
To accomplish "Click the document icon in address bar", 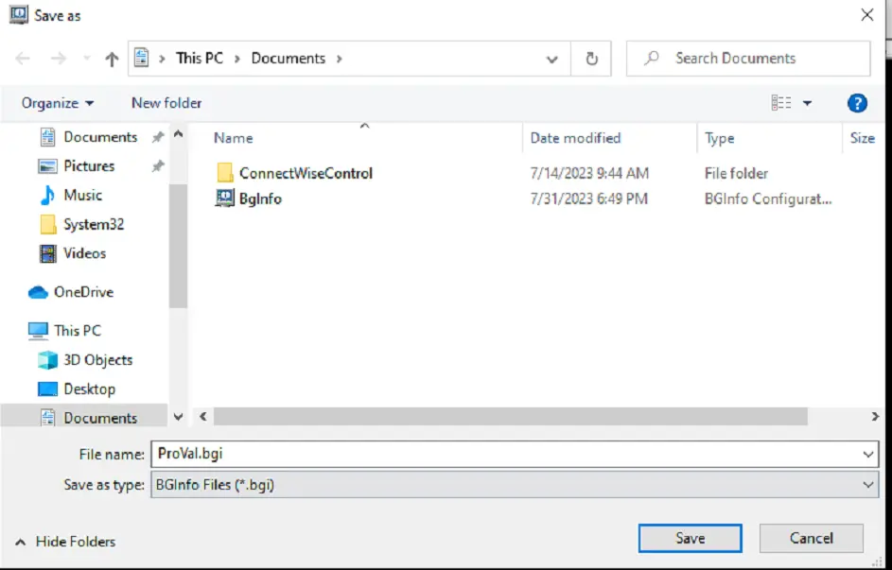I will click(x=141, y=58).
